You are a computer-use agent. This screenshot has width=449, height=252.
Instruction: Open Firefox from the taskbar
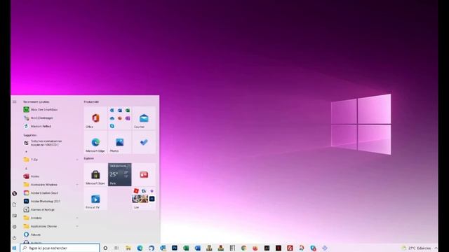pos(255,248)
